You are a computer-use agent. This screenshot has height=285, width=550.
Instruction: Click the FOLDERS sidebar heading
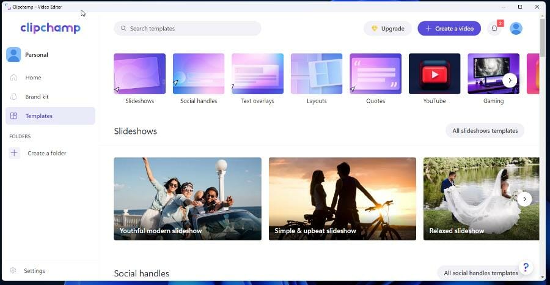point(20,136)
